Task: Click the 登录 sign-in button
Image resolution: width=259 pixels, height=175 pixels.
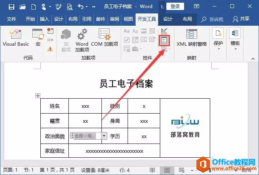Action: click(x=175, y=7)
